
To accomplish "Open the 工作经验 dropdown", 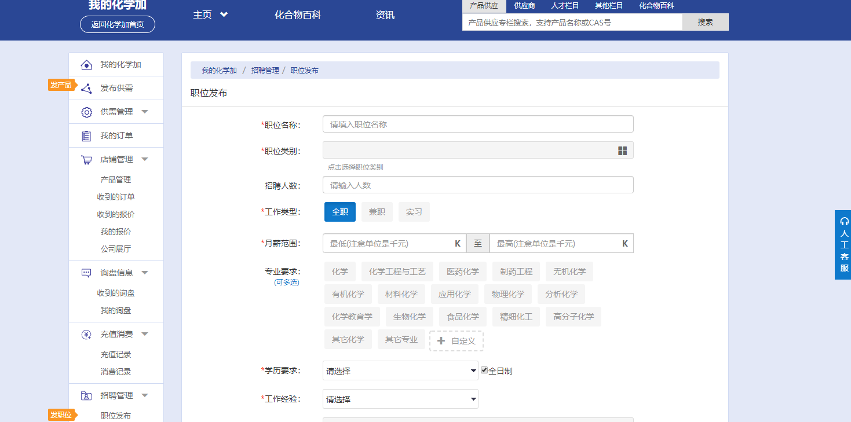I will point(400,399).
